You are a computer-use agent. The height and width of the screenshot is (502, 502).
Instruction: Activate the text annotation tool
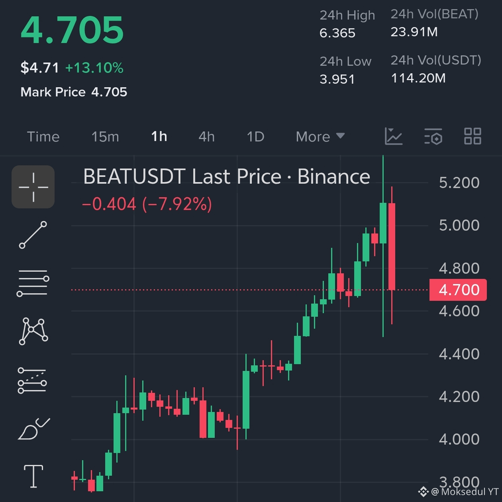(33, 477)
